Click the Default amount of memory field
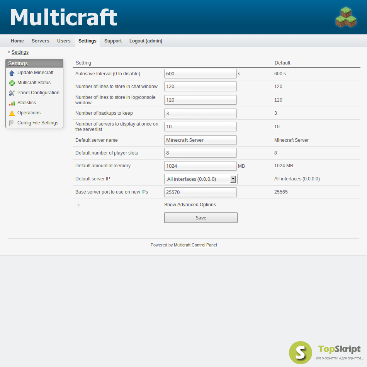 [x=200, y=166]
